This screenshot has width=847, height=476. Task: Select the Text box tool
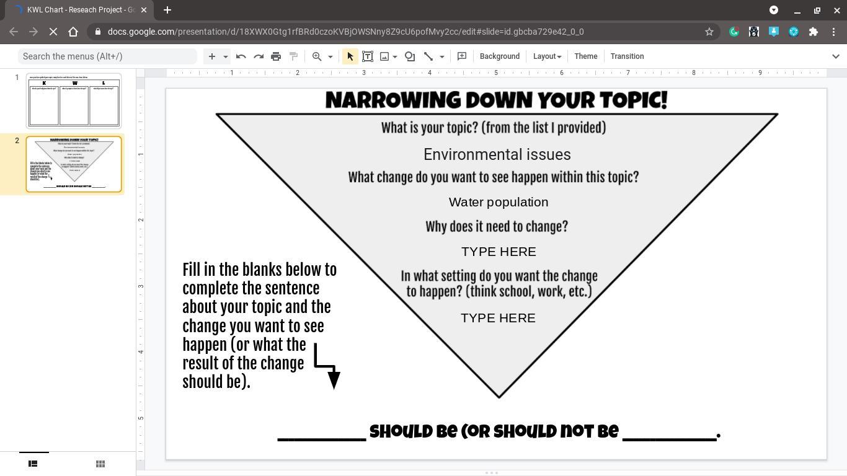pos(368,56)
